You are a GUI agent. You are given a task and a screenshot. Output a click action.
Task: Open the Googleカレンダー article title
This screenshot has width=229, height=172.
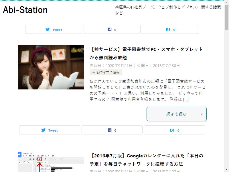147,160
